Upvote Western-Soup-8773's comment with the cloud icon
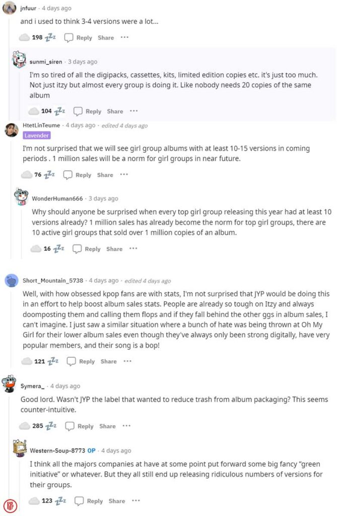Viewport: 337px width, 516px height. coord(34,501)
